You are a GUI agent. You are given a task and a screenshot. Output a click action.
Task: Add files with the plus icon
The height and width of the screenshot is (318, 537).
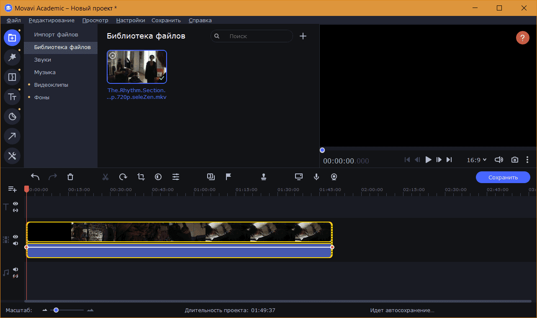[303, 36]
